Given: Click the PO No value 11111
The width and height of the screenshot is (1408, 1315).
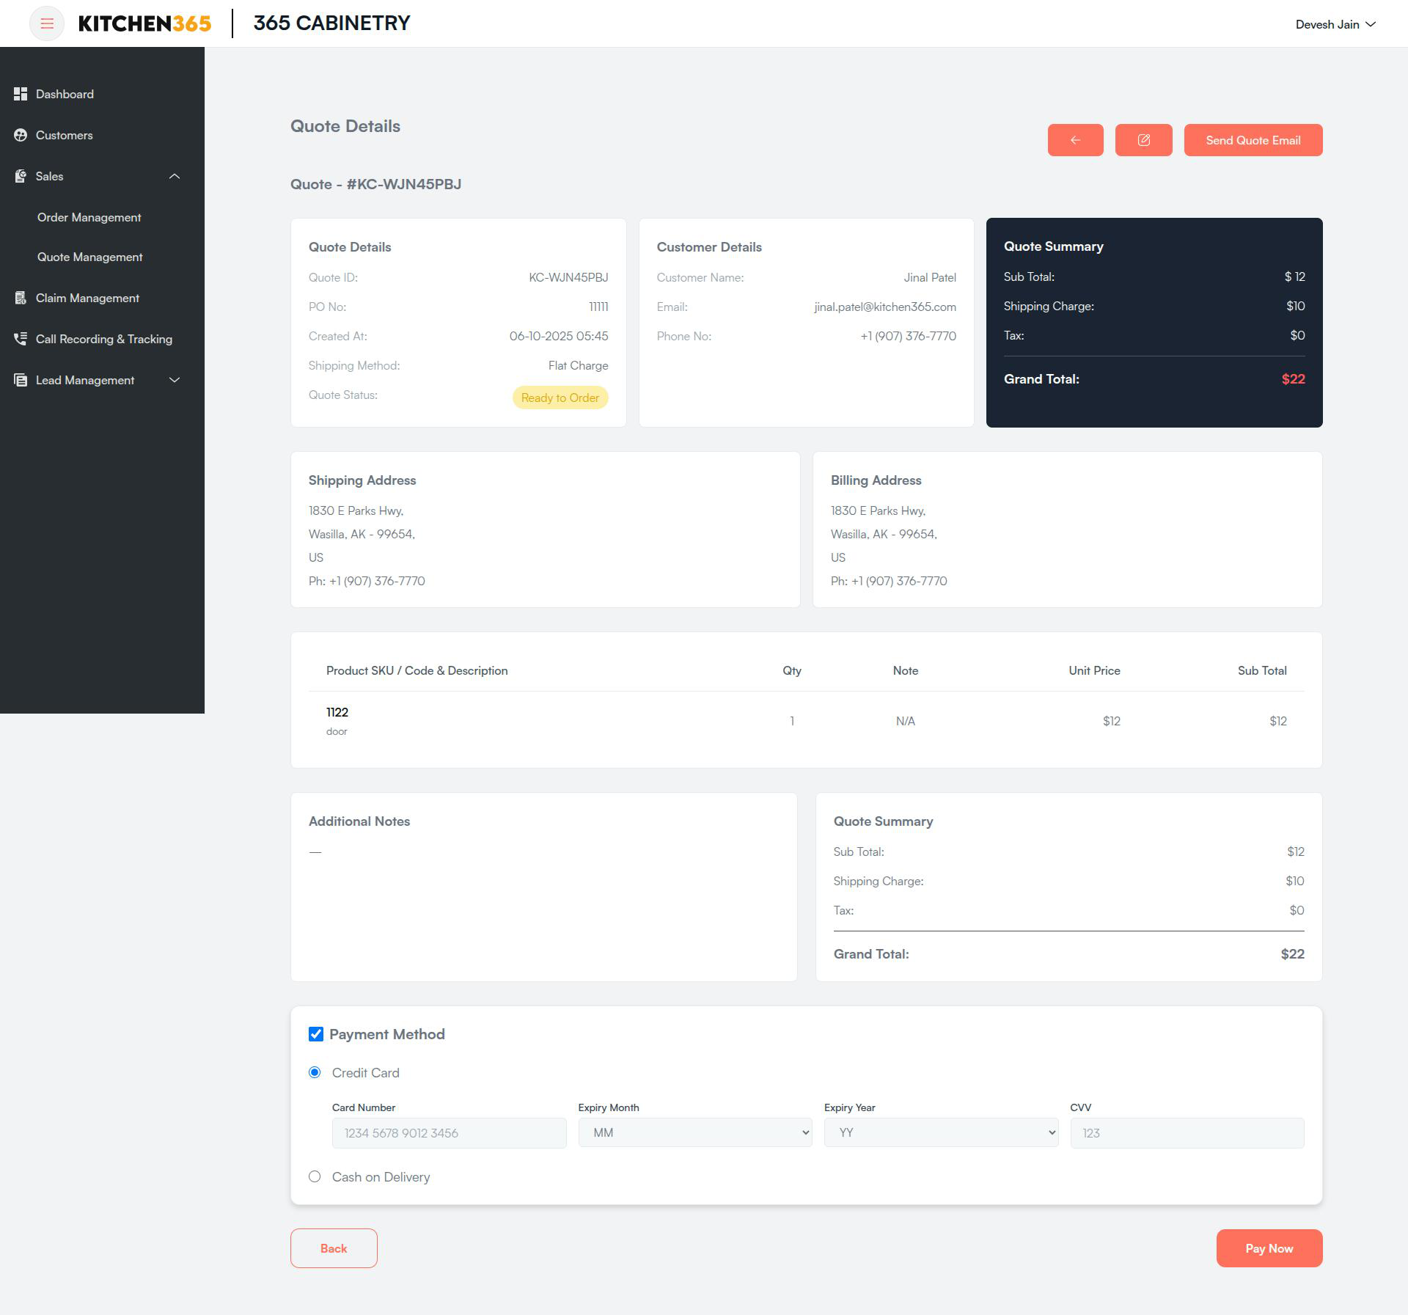Looking at the screenshot, I should (x=598, y=307).
